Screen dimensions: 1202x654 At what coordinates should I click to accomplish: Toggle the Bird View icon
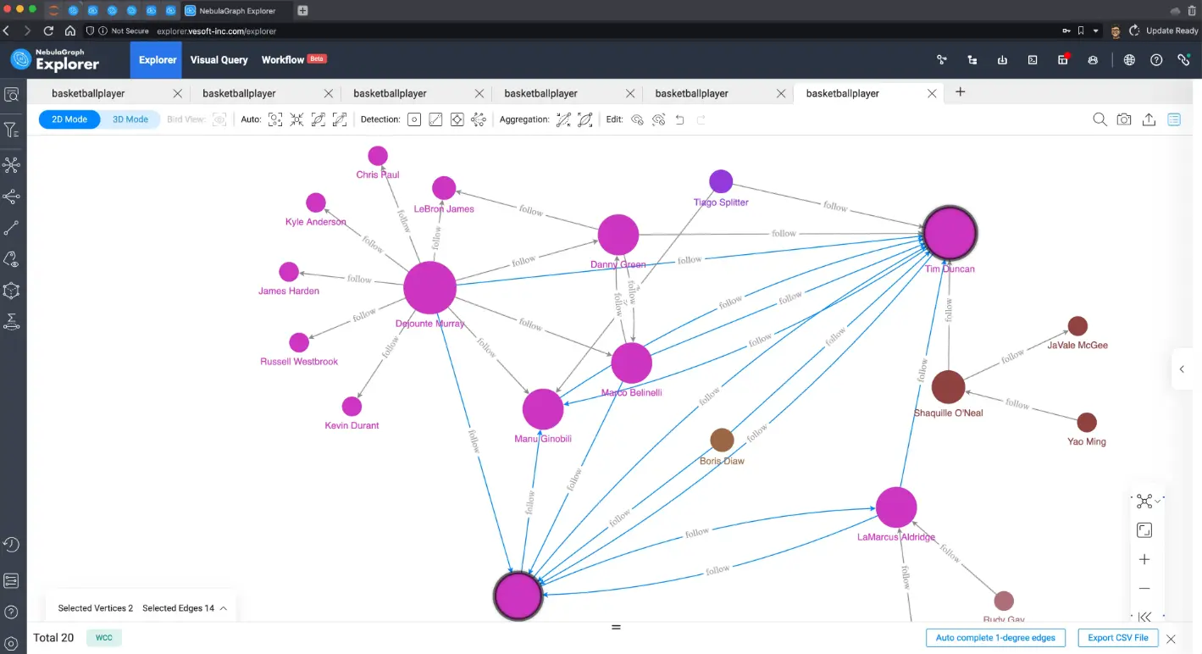pos(219,119)
